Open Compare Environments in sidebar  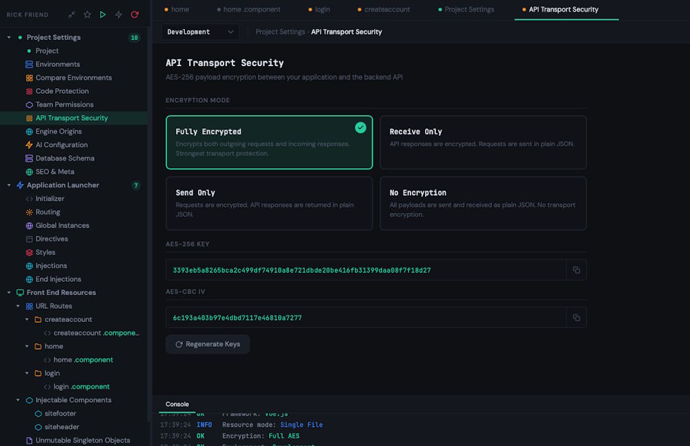[74, 78]
